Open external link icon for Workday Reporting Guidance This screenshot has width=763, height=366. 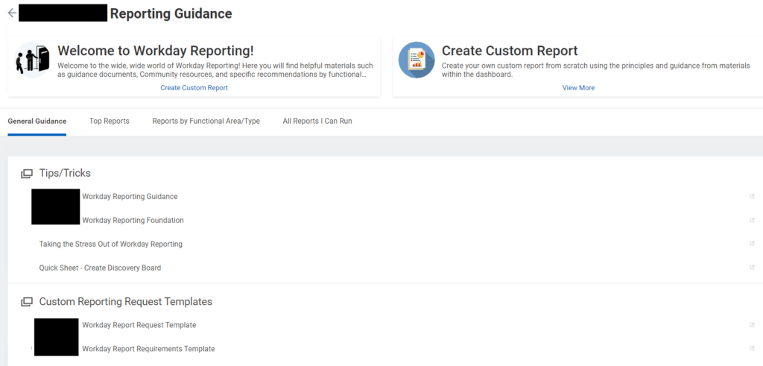point(752,197)
